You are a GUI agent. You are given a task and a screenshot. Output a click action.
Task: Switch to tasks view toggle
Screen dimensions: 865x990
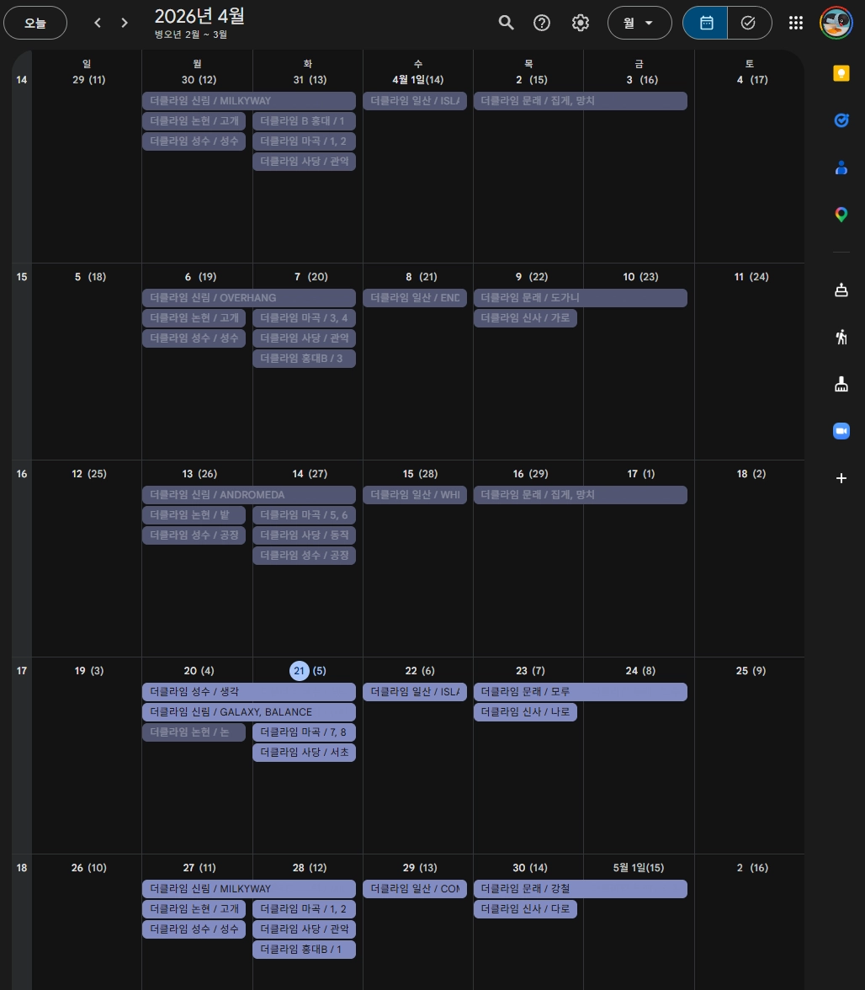[x=749, y=23]
